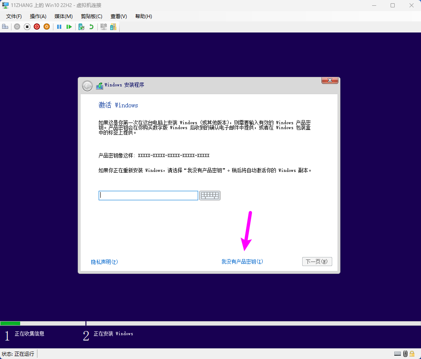Create a checkpoint using the toolbar icon

tap(81, 27)
